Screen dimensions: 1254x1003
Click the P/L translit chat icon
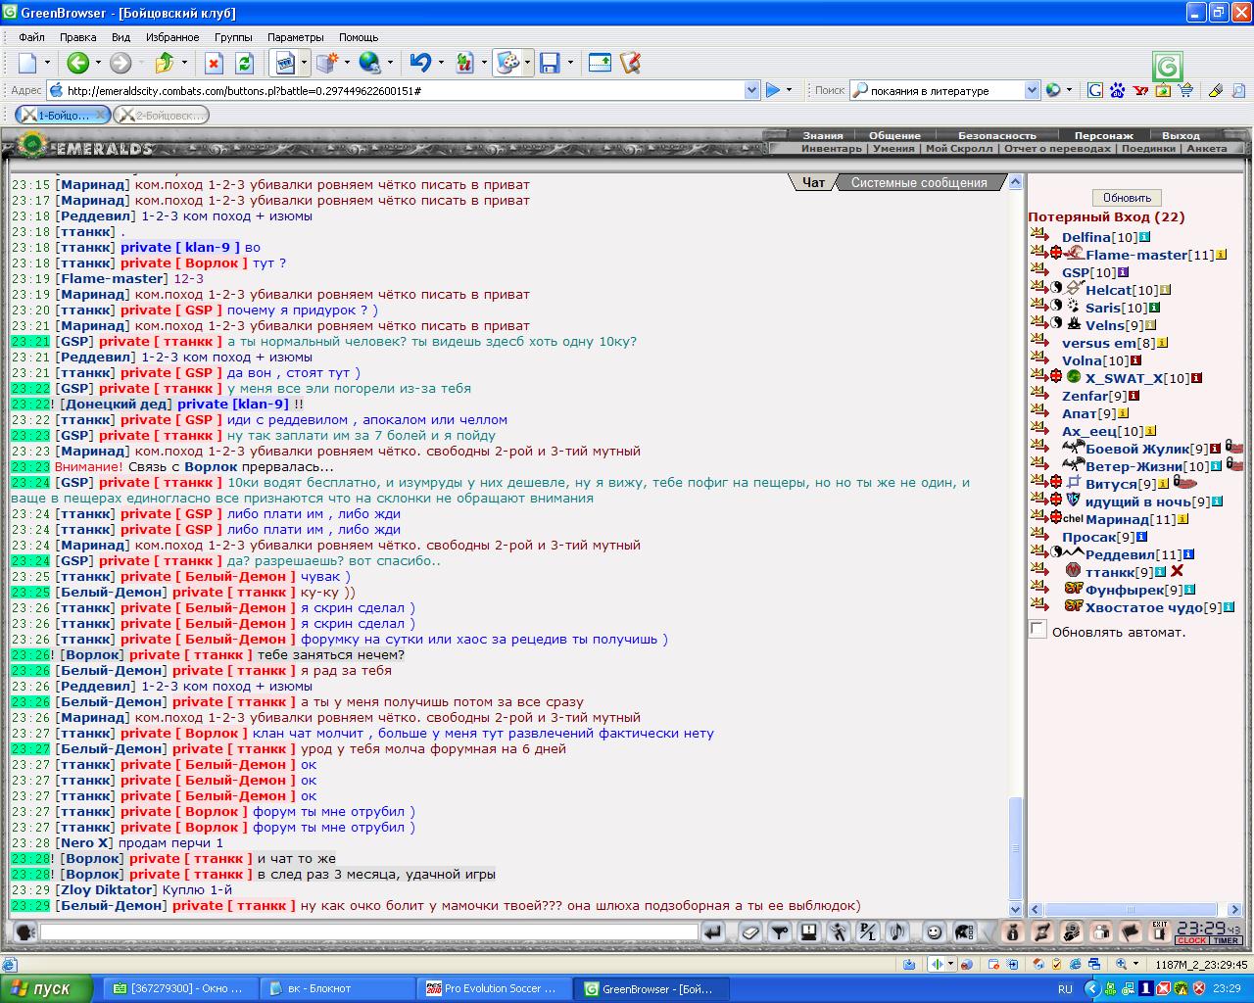tap(867, 932)
